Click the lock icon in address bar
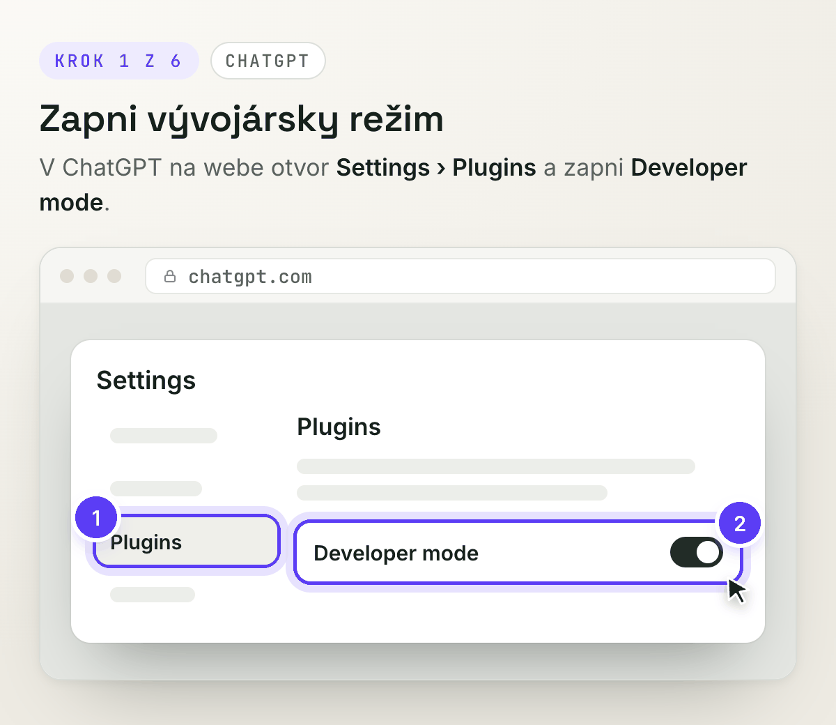This screenshot has height=725, width=836. [170, 277]
